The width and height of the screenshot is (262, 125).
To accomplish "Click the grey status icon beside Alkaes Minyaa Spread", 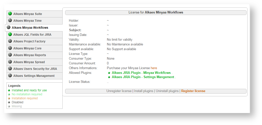I will (10, 62).
